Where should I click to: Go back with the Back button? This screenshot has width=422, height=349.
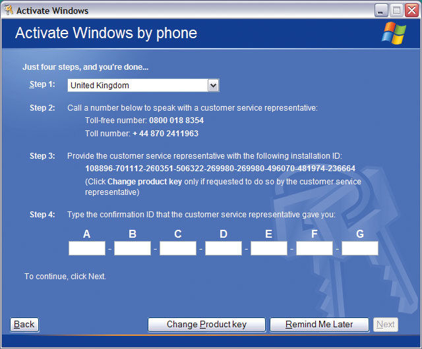(24, 325)
